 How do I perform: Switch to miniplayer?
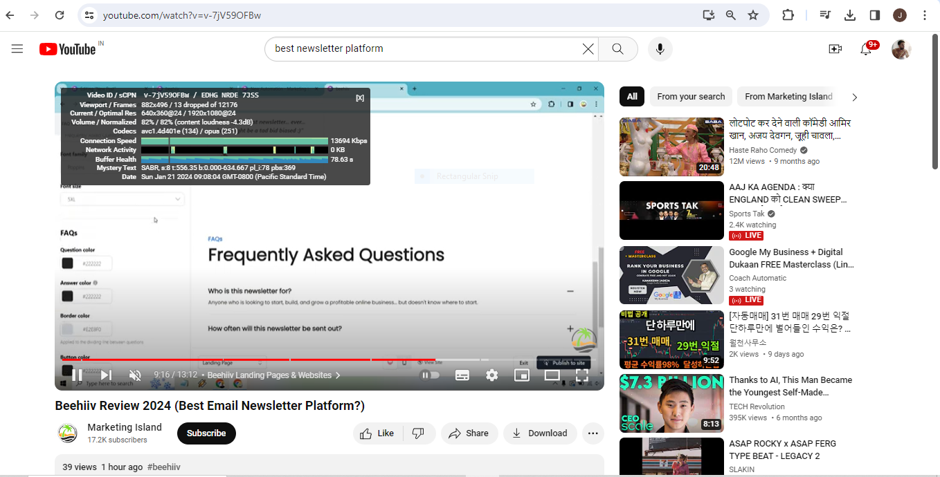[522, 375]
